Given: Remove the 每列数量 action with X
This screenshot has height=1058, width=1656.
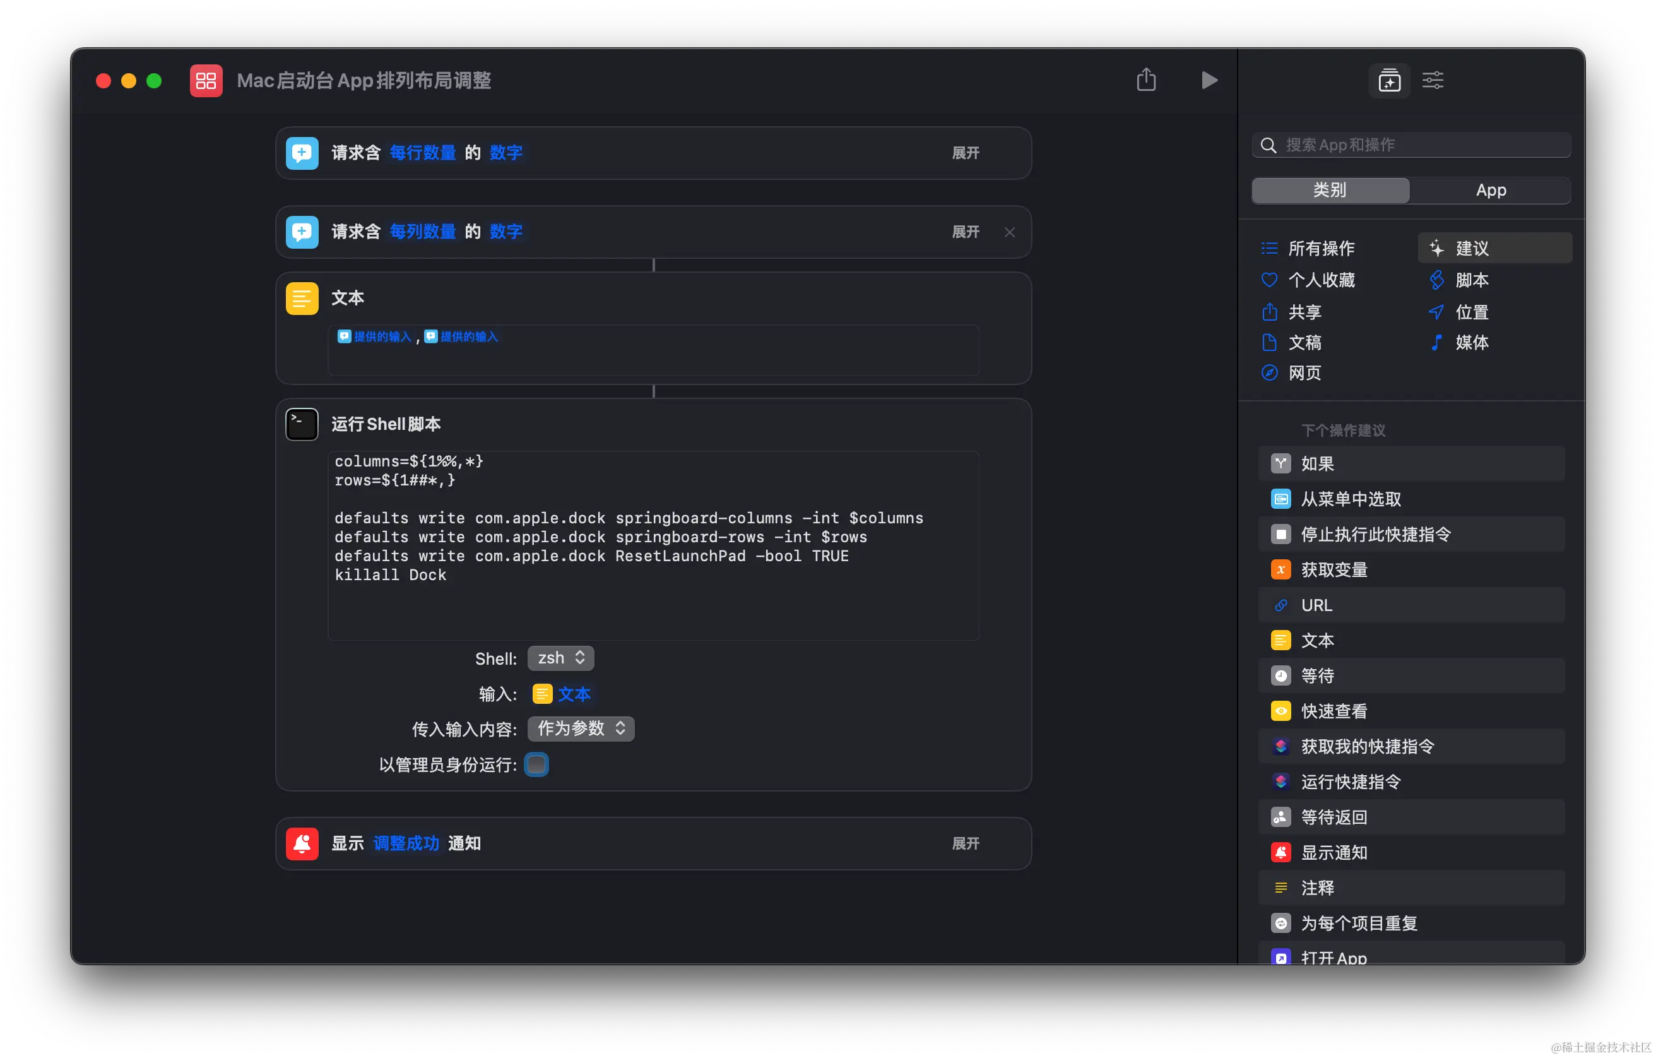Looking at the screenshot, I should 1009,232.
